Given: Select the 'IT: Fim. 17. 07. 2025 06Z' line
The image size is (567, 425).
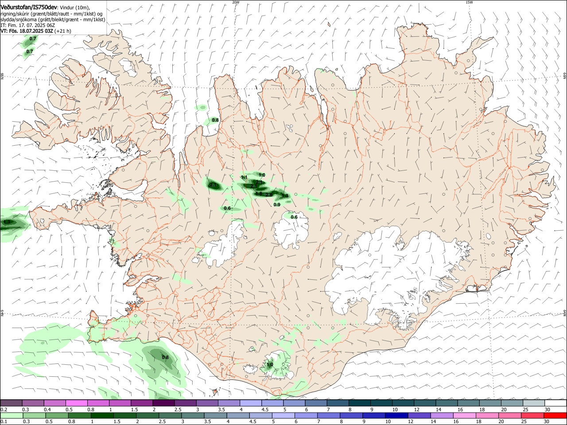Looking at the screenshot, I should [28, 25].
